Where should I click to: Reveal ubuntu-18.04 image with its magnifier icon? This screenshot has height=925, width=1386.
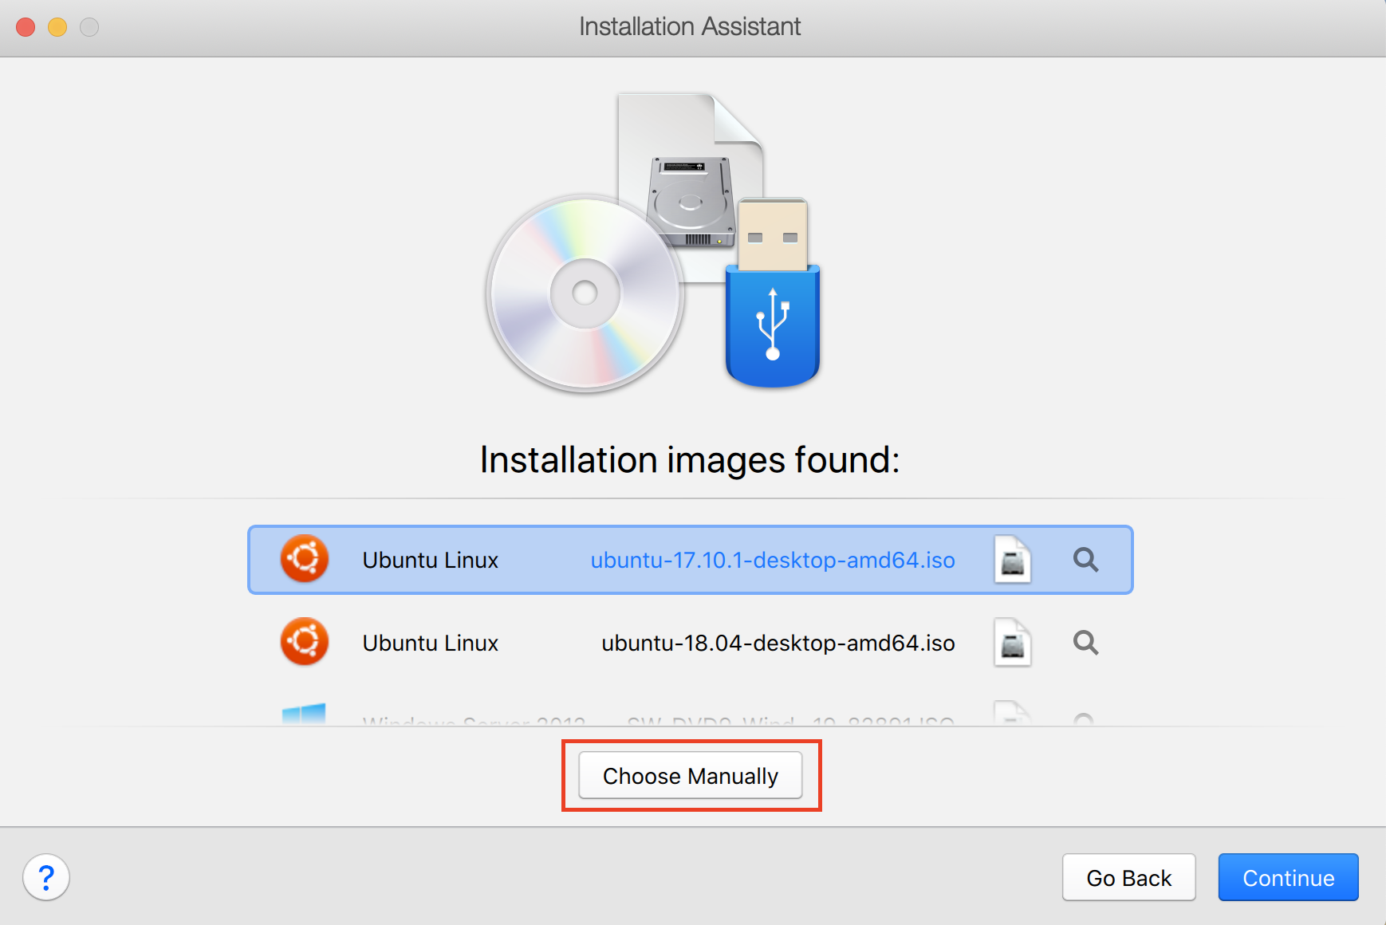pos(1085,643)
